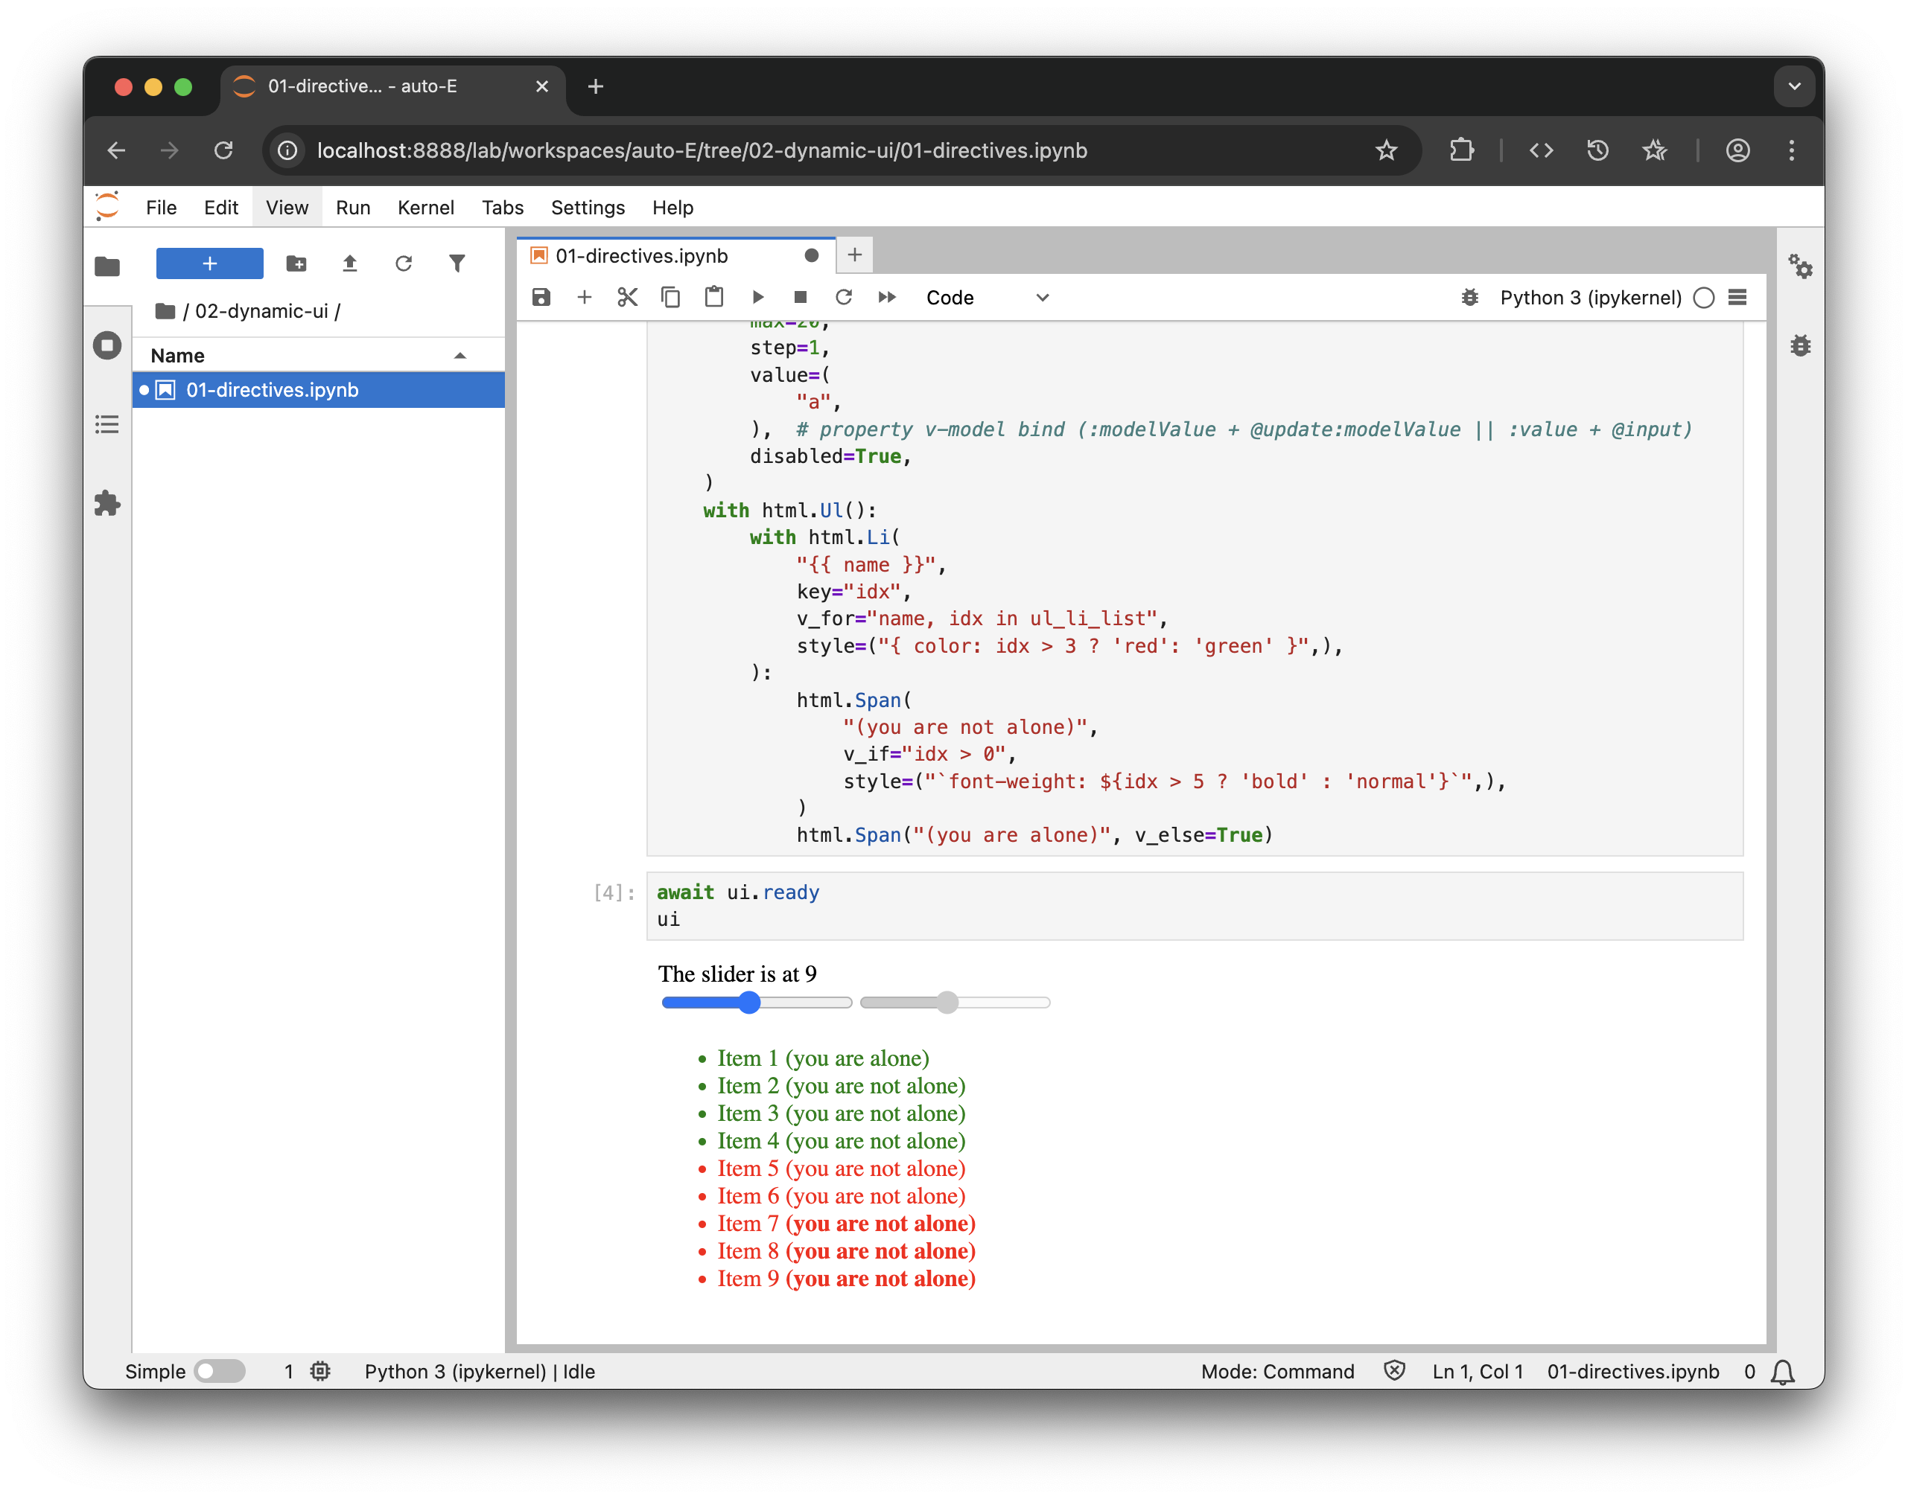Create a new folder in file browser

click(x=296, y=263)
